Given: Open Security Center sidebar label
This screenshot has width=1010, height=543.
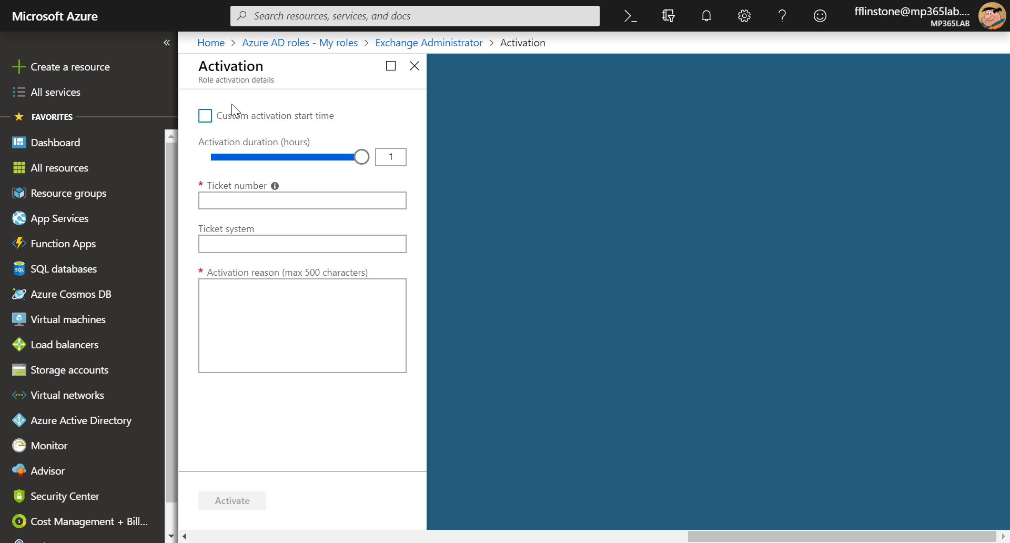Looking at the screenshot, I should point(65,496).
